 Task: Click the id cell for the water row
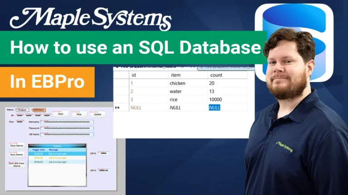pos(149,91)
